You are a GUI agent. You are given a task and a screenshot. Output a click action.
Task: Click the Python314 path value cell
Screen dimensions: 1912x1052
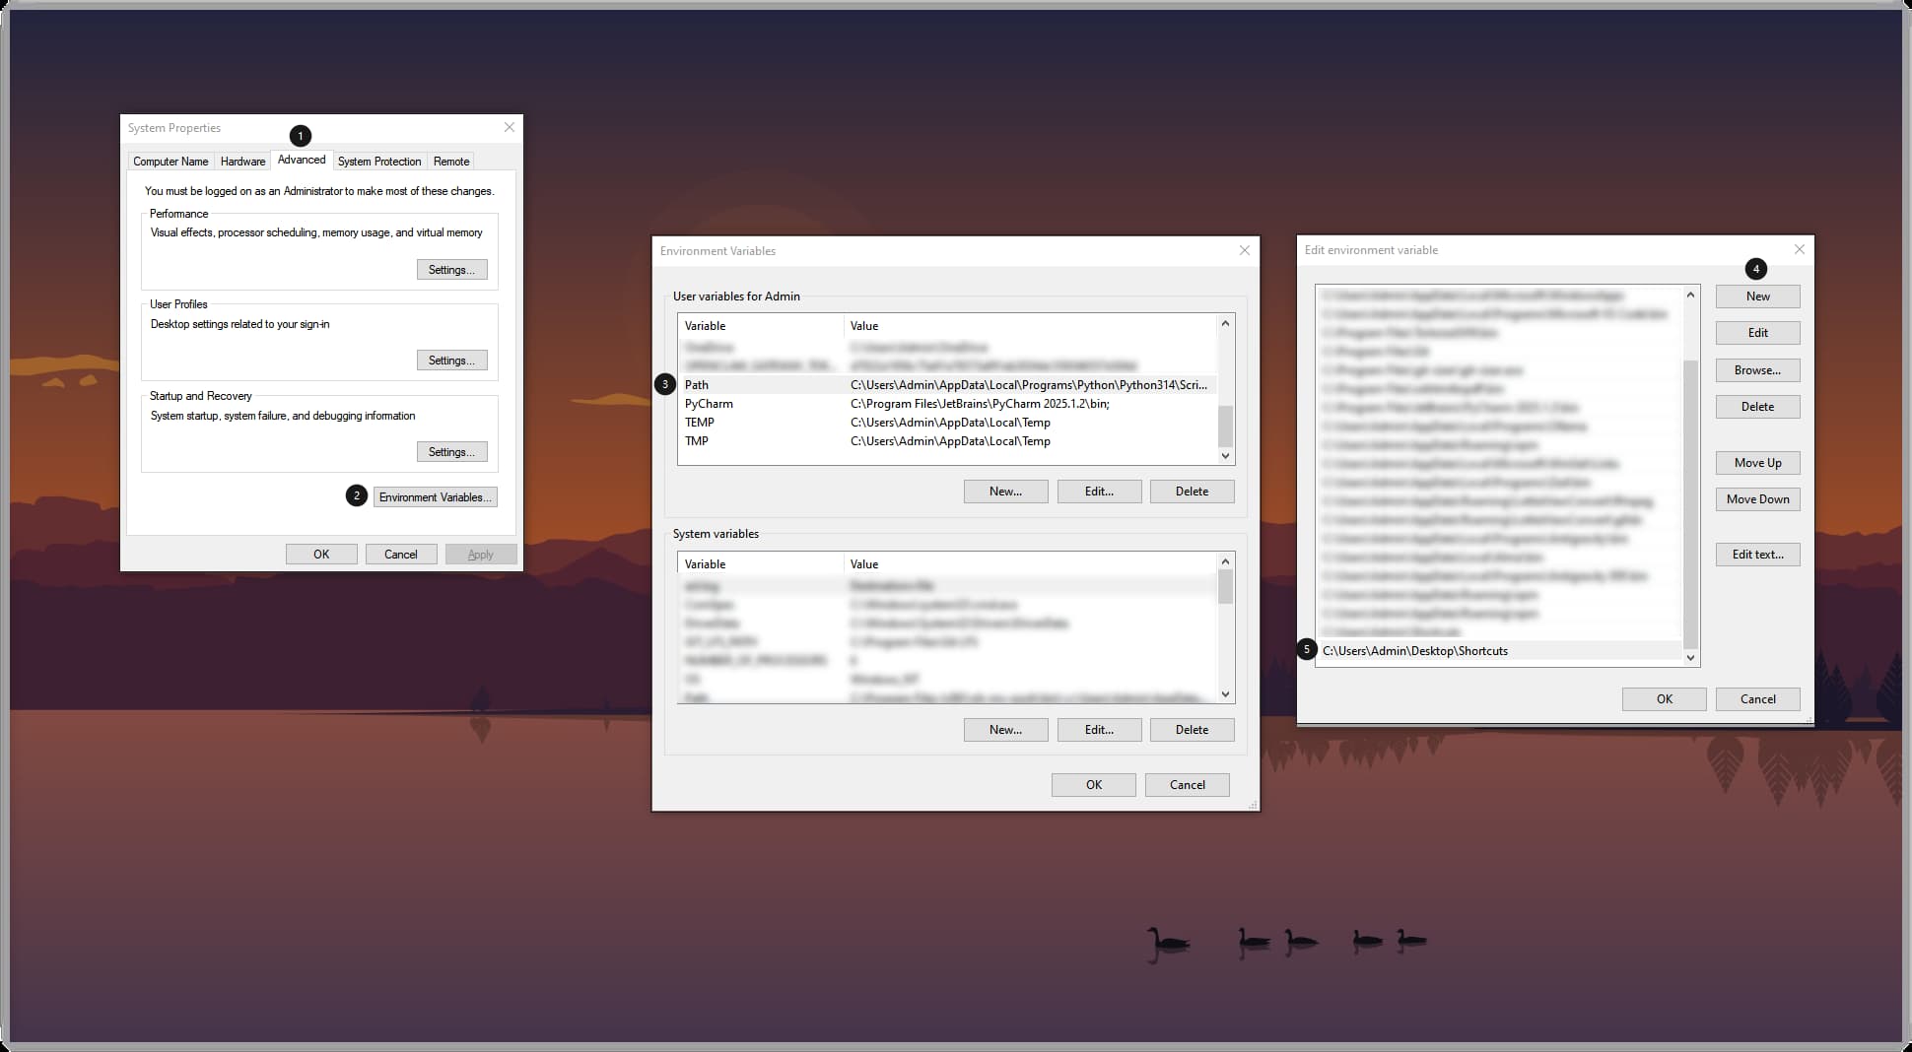coord(1029,385)
